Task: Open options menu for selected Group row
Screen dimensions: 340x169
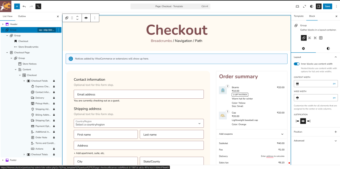Action: click(x=58, y=30)
